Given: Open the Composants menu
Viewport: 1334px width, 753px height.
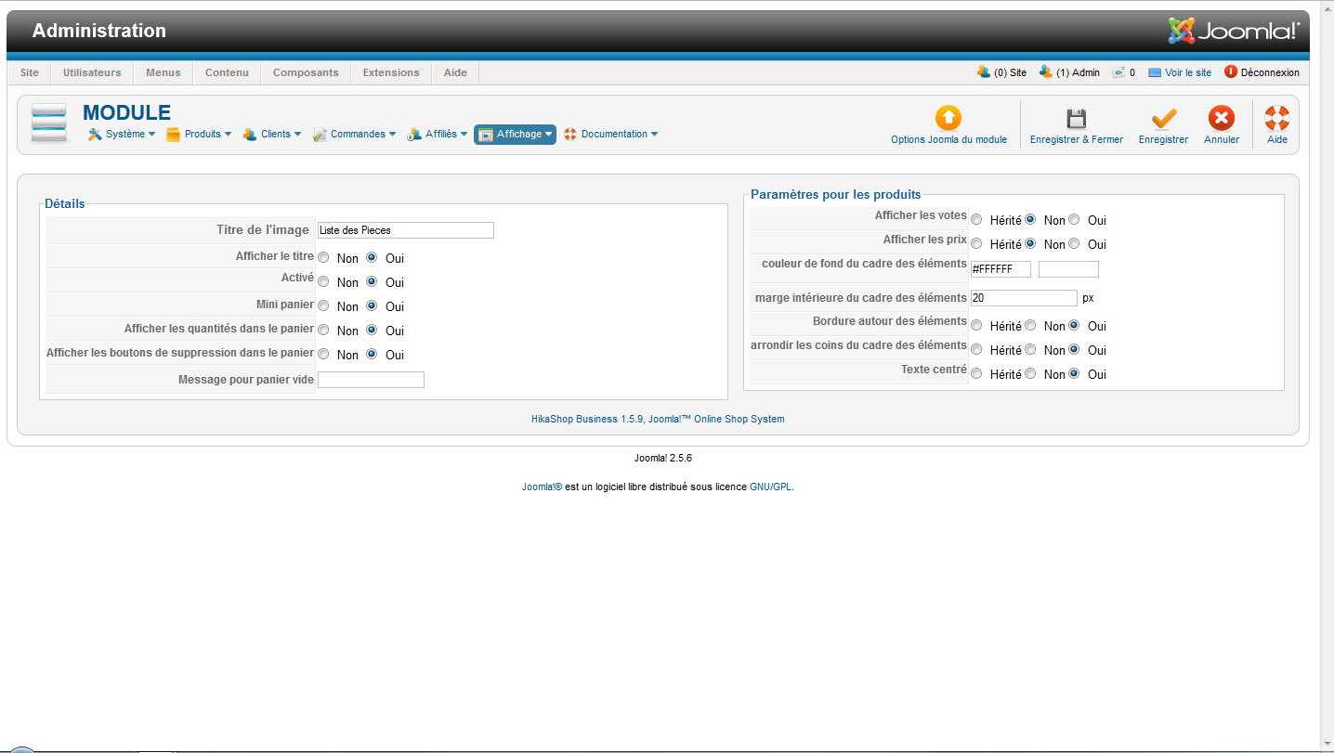Looking at the screenshot, I should tap(306, 72).
